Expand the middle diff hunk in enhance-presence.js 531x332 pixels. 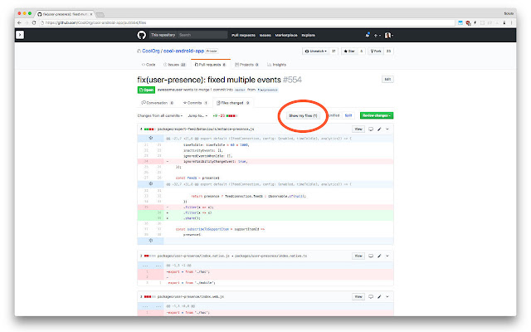151,184
